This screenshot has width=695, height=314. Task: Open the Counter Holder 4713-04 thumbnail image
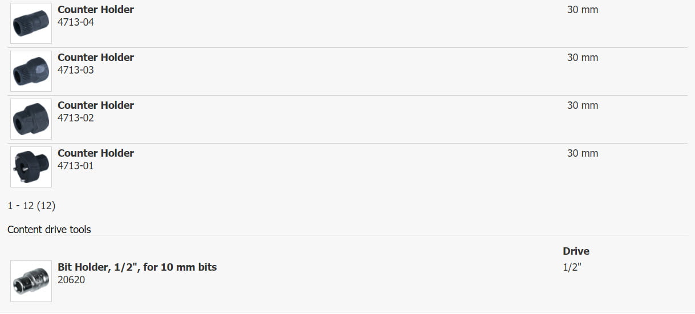tap(31, 23)
